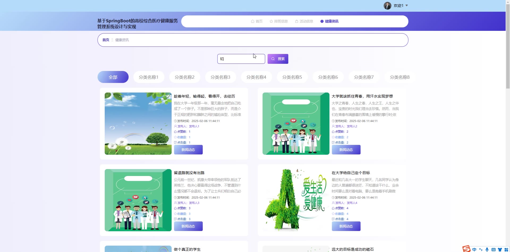Click like icon on 在大学给自己定个目标 card

(333, 208)
